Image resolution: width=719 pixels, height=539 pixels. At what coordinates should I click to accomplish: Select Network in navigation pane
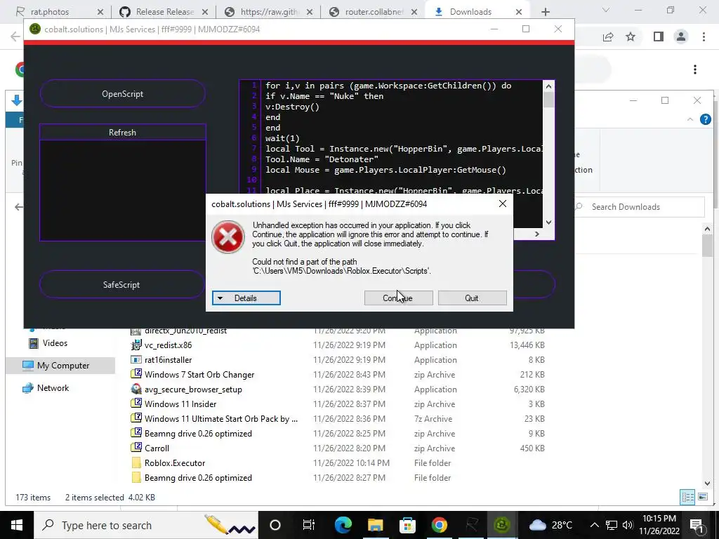(x=53, y=387)
